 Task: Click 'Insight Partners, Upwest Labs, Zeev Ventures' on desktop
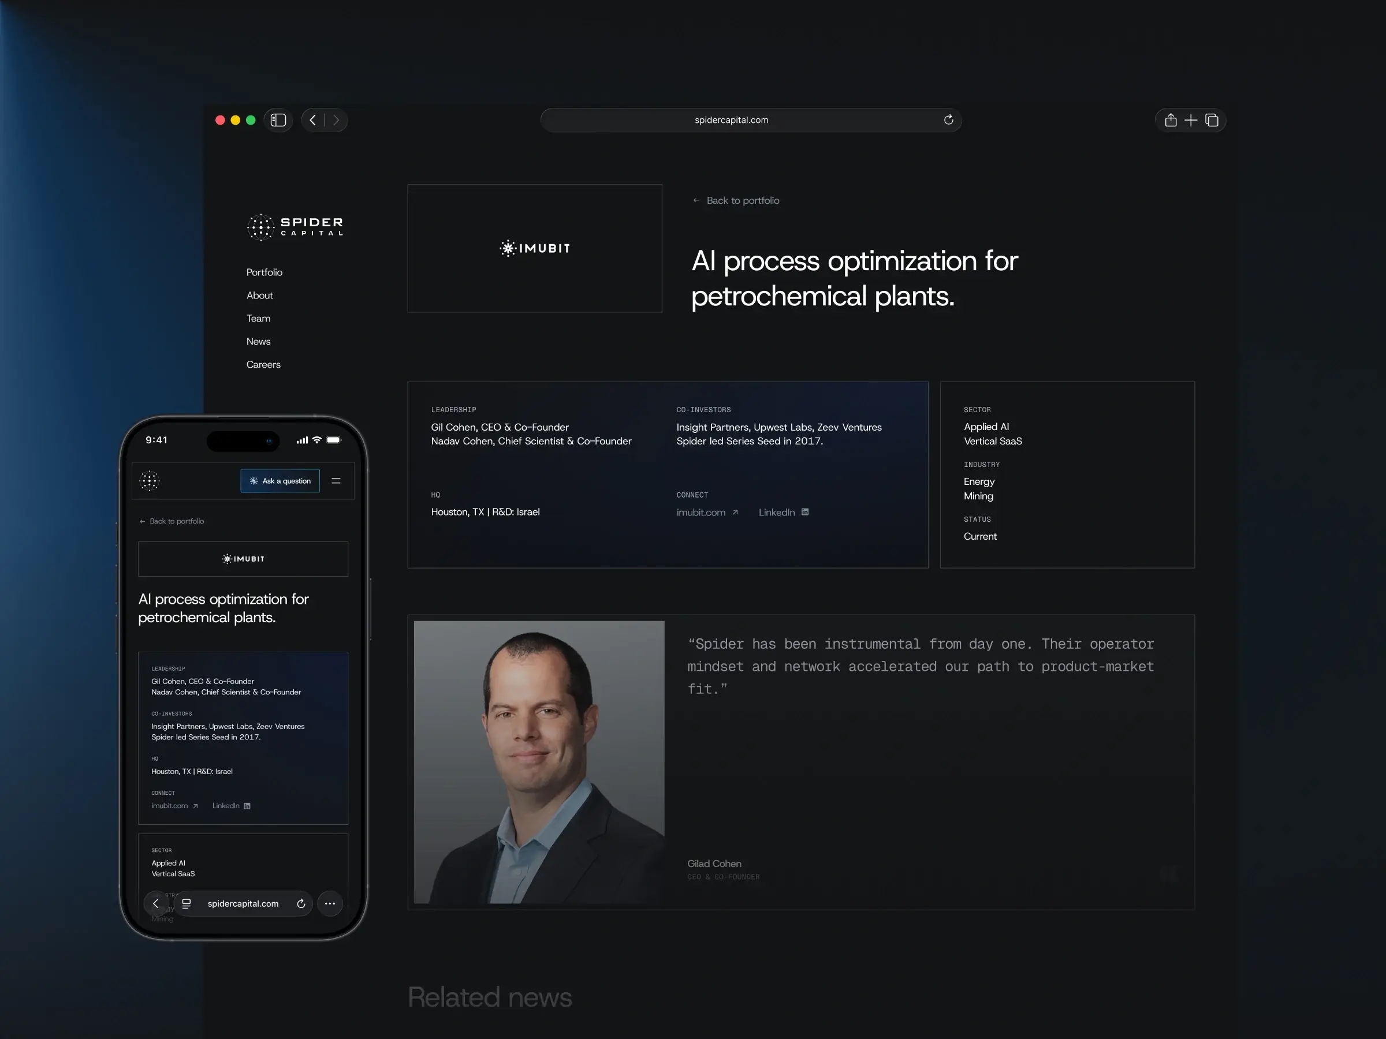(779, 427)
